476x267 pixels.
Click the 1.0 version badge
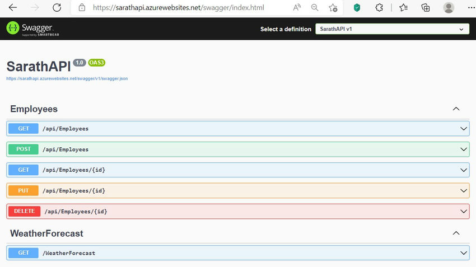(79, 63)
